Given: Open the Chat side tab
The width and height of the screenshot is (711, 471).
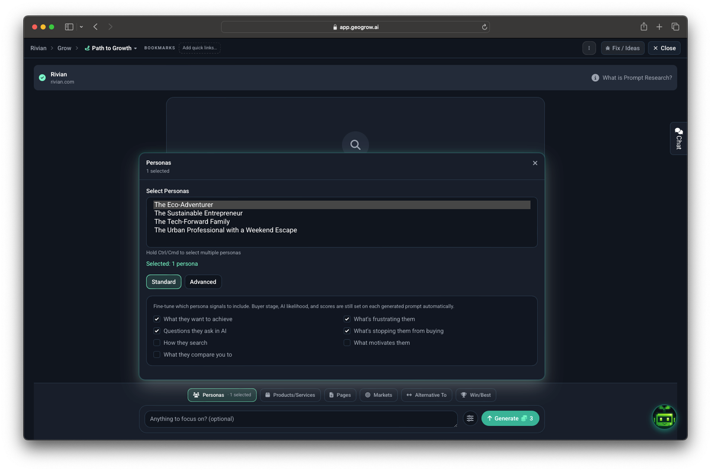Looking at the screenshot, I should click(678, 139).
